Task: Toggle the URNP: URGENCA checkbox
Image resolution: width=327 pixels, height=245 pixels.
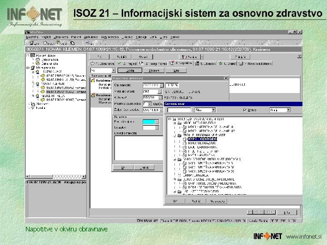Action: coord(179,175)
